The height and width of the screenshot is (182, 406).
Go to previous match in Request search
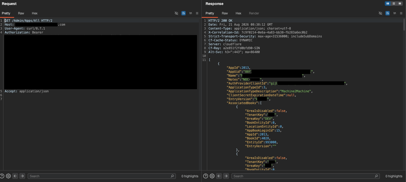click(x=15, y=176)
